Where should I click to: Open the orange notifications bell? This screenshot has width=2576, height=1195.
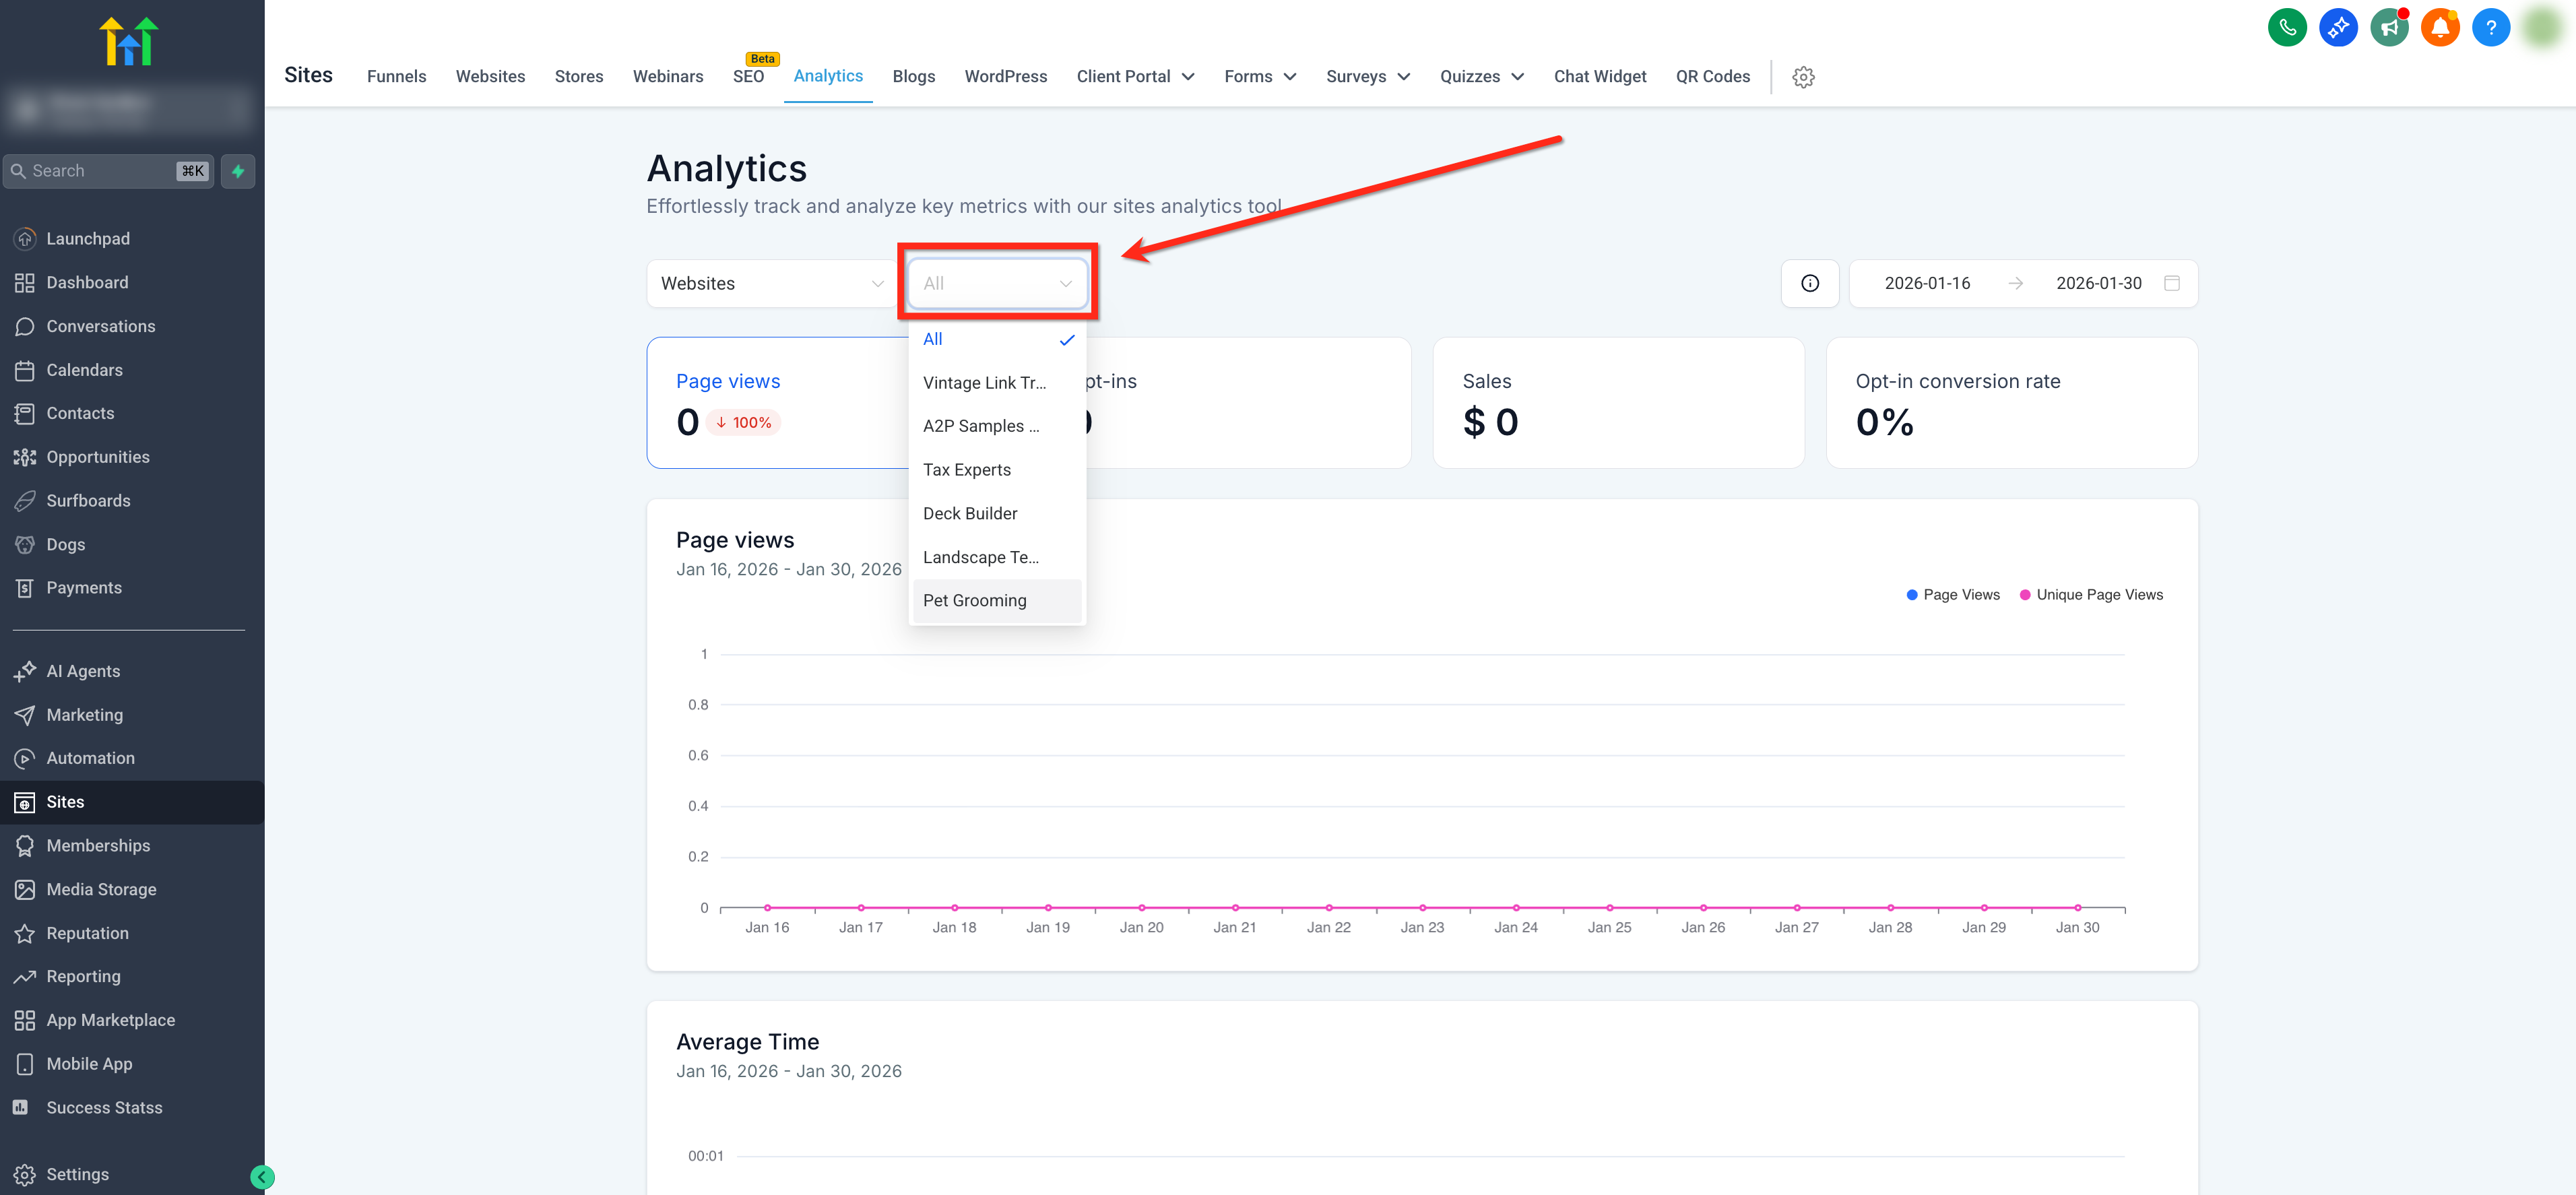[x=2440, y=27]
